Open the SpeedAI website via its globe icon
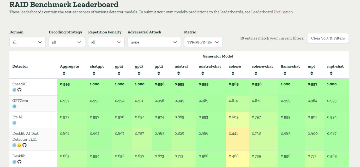Screen dimensions: 360x167 click(14, 90)
